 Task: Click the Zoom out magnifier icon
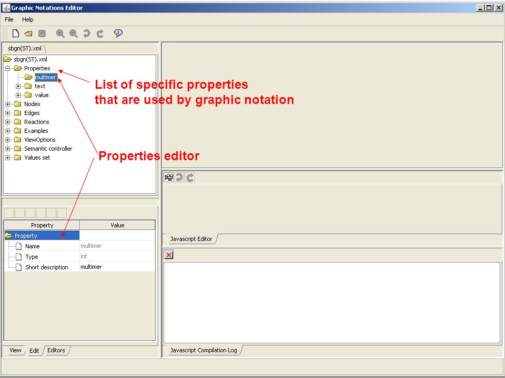(x=74, y=34)
